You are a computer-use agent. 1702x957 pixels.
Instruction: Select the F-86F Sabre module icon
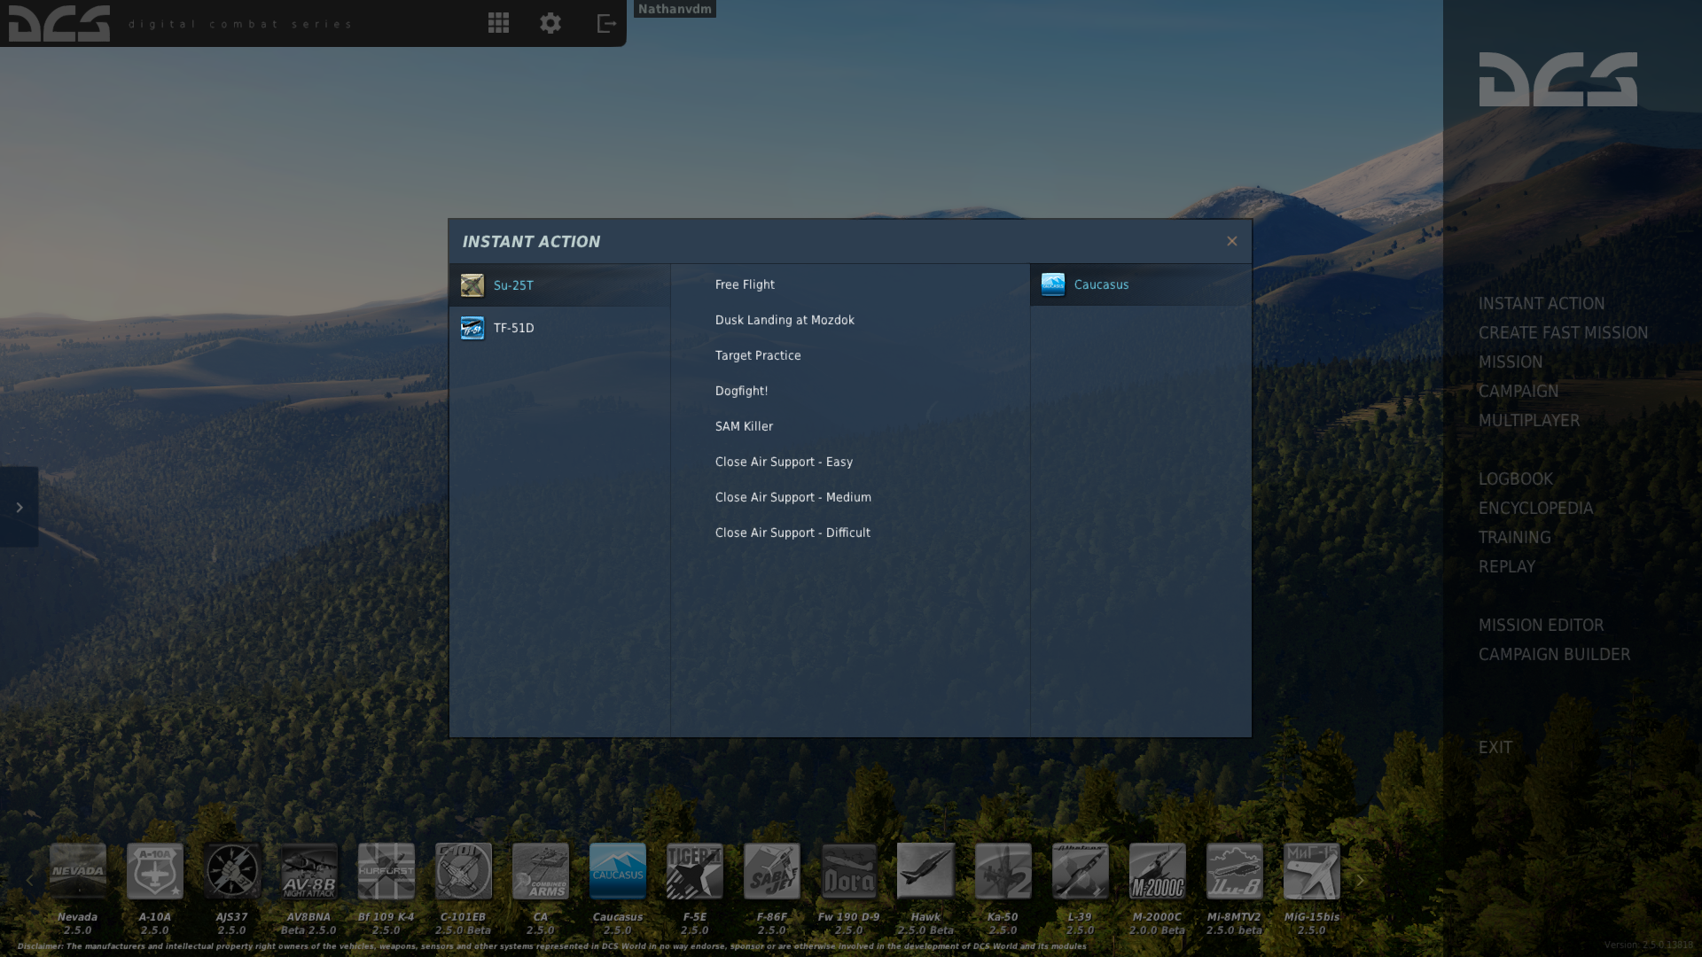[772, 871]
